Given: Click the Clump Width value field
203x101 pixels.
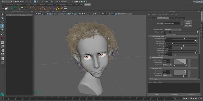Looking at the screenshot, I should pyautogui.click(x=168, y=53).
